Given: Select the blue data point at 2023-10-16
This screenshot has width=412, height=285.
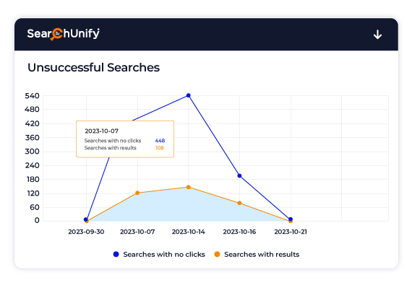Looking at the screenshot, I should 239,175.
